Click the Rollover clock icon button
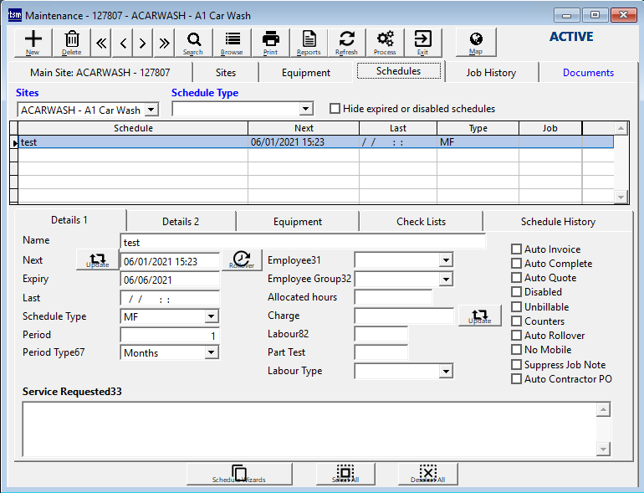 tap(242, 259)
